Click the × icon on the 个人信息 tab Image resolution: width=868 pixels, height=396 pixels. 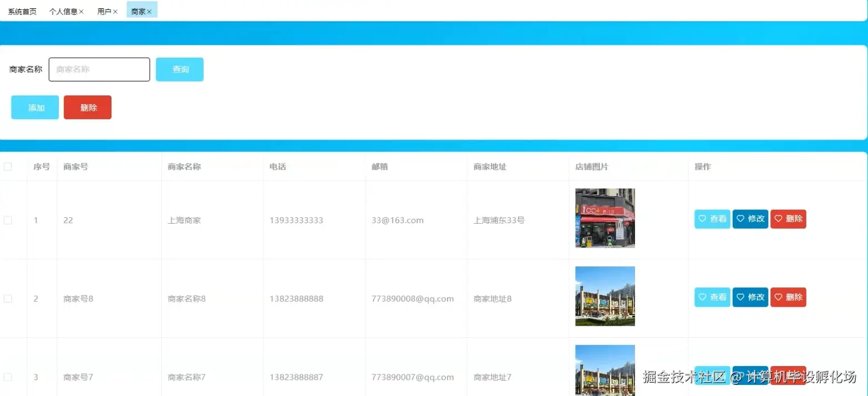(x=82, y=11)
